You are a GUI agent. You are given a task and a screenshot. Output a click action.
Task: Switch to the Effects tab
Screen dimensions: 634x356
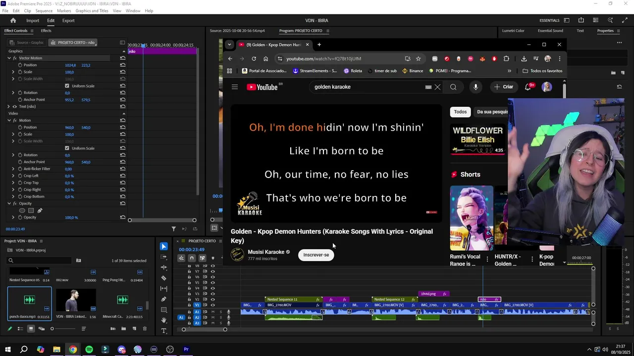(46, 31)
